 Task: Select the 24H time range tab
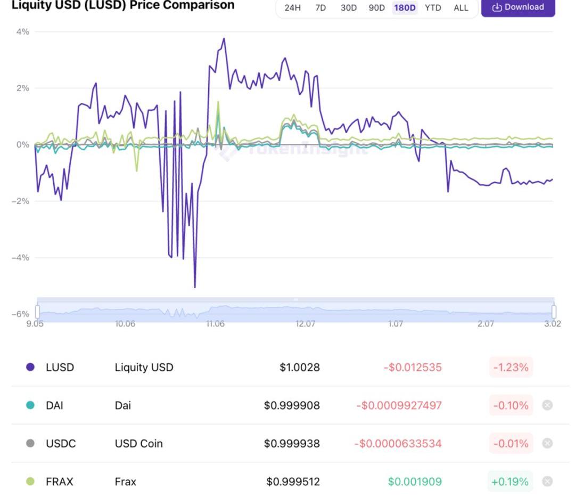click(292, 7)
